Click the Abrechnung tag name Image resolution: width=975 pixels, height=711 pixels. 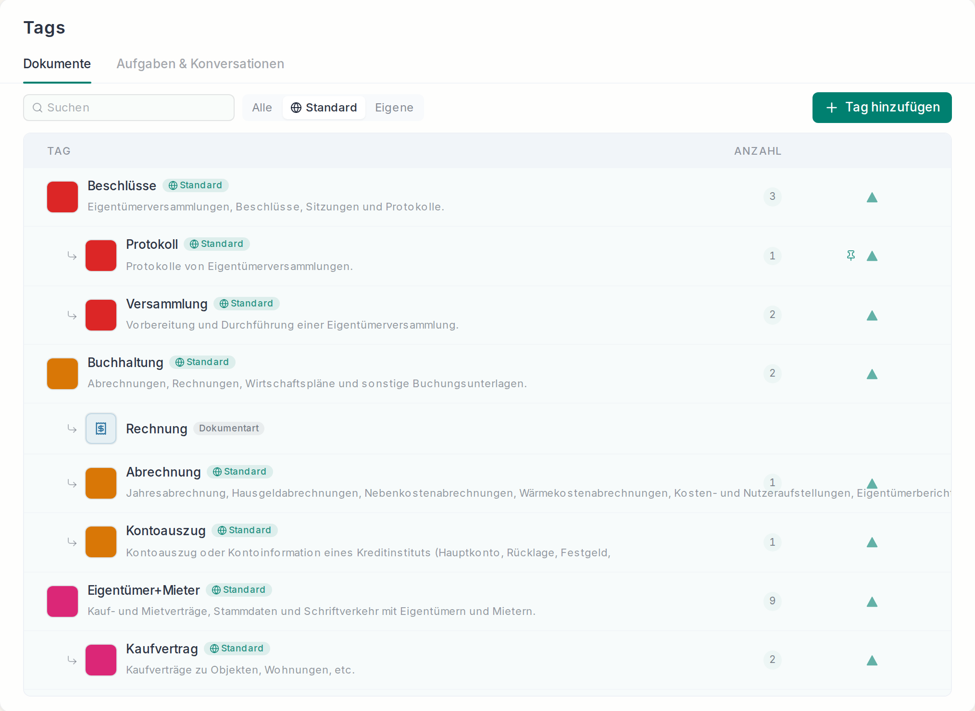(x=163, y=472)
